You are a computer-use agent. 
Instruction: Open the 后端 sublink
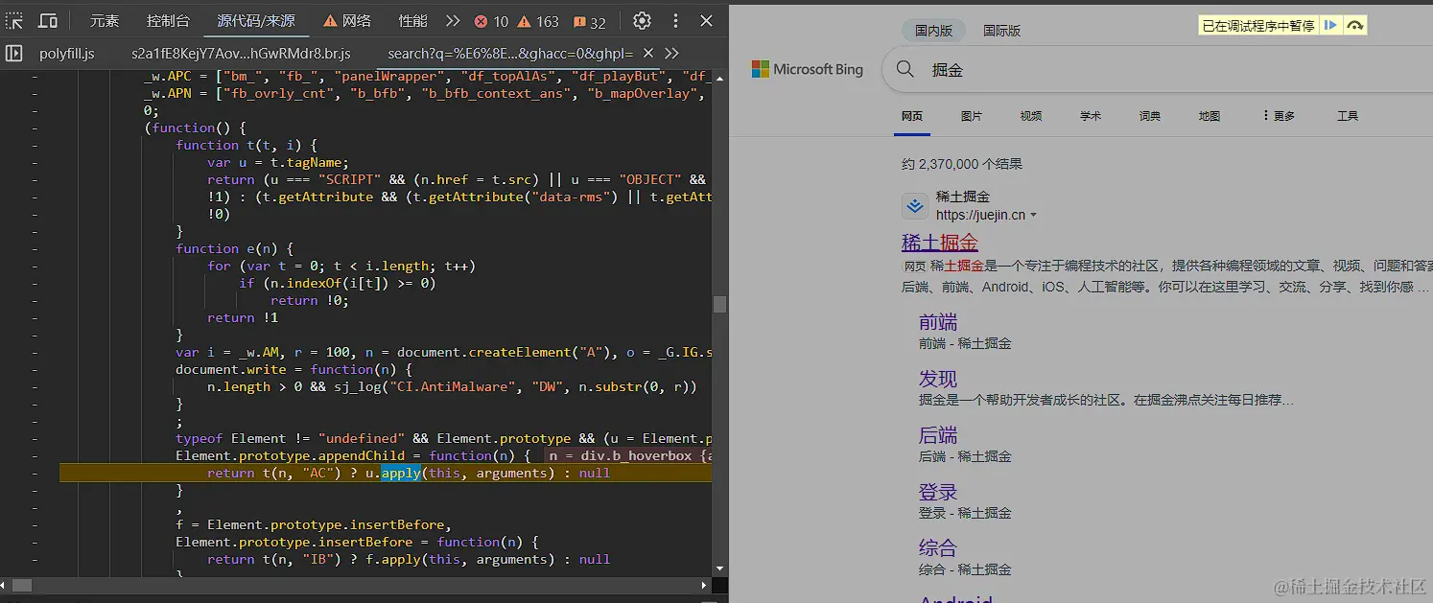click(937, 435)
